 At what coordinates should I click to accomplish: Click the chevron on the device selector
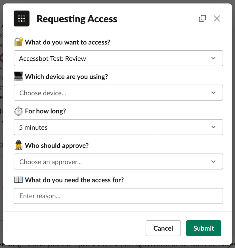(x=213, y=93)
